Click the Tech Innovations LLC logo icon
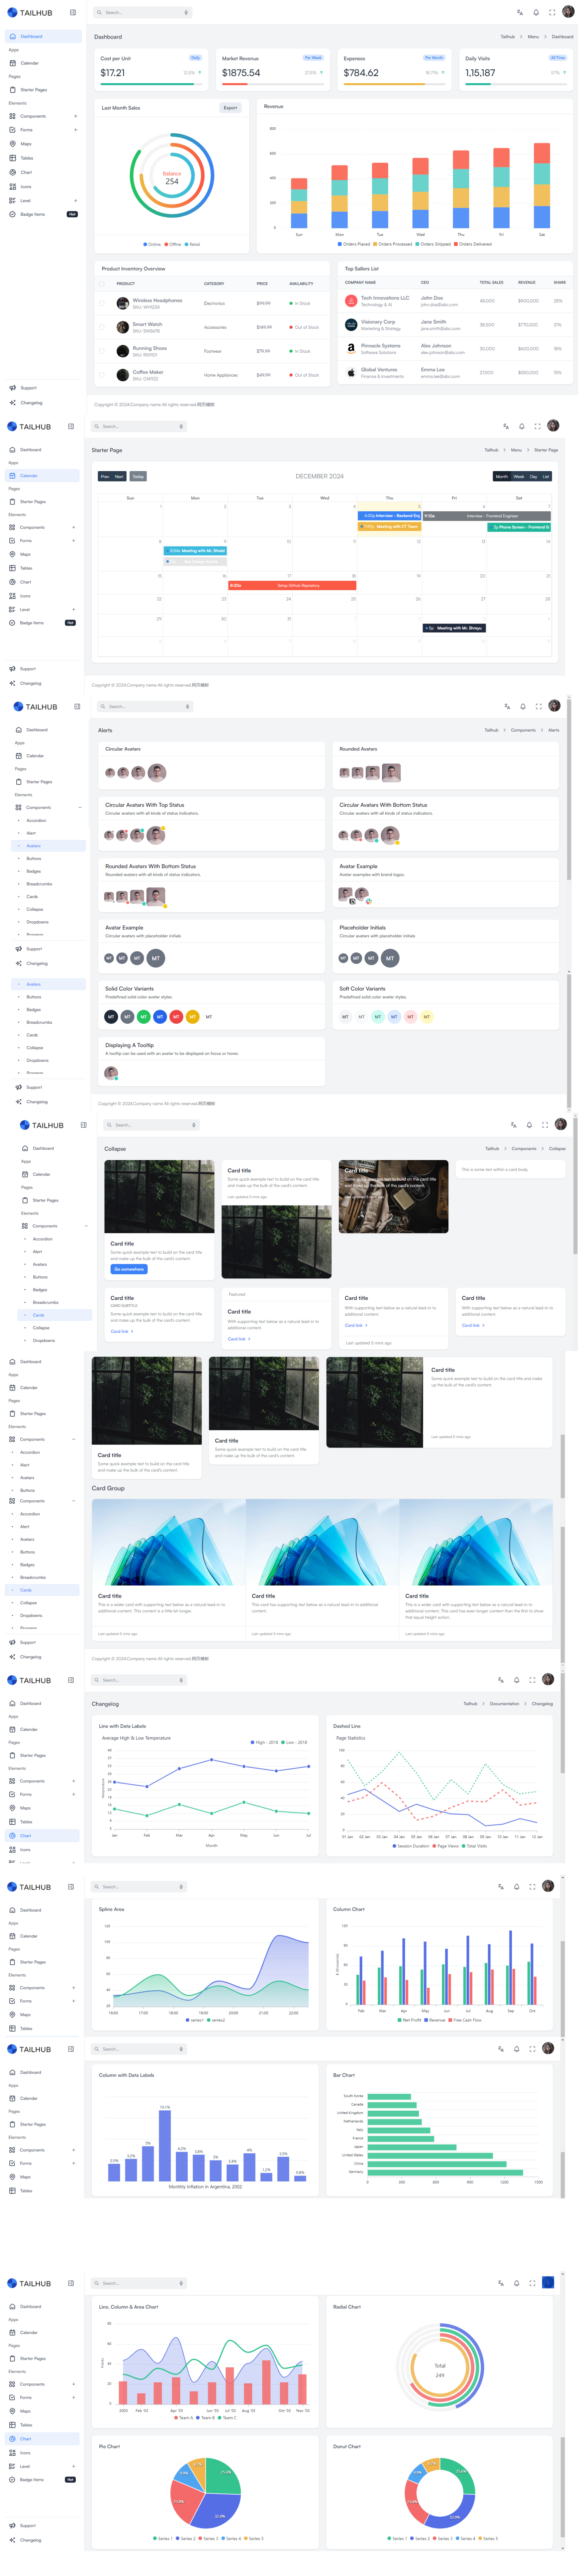578x2576 pixels. pos(351,301)
